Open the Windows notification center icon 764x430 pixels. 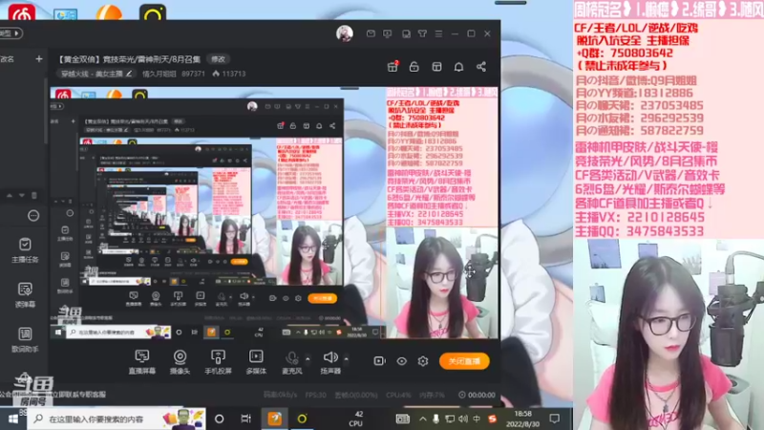pos(555,419)
